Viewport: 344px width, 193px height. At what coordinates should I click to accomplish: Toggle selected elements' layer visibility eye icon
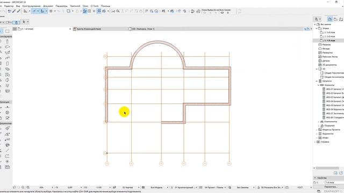tap(204, 13)
